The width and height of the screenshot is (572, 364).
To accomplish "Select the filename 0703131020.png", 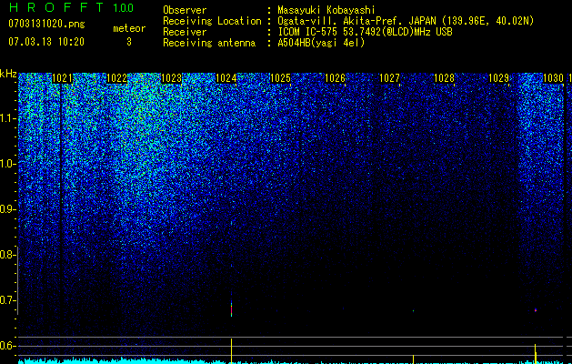I will coord(46,24).
